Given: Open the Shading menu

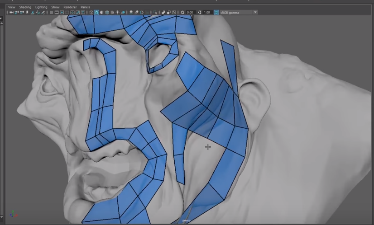Looking at the screenshot, I should [25, 7].
